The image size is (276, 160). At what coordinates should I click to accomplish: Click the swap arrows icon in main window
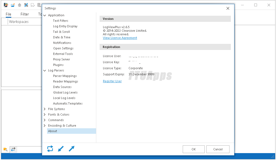[x=13, y=150]
